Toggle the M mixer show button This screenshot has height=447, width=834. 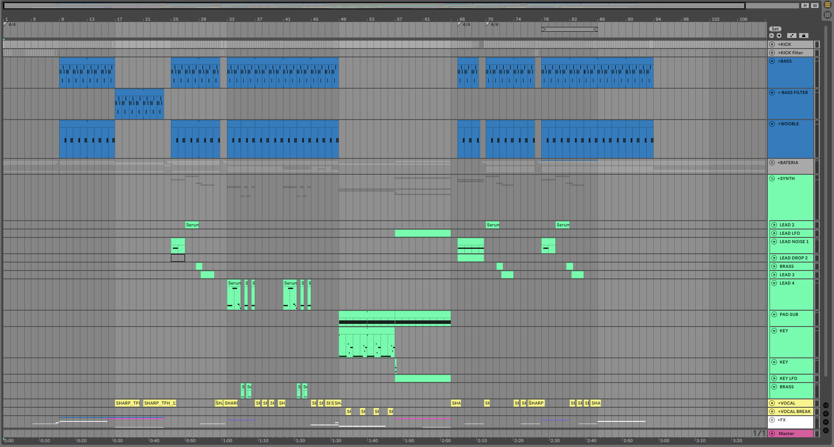pos(826,422)
